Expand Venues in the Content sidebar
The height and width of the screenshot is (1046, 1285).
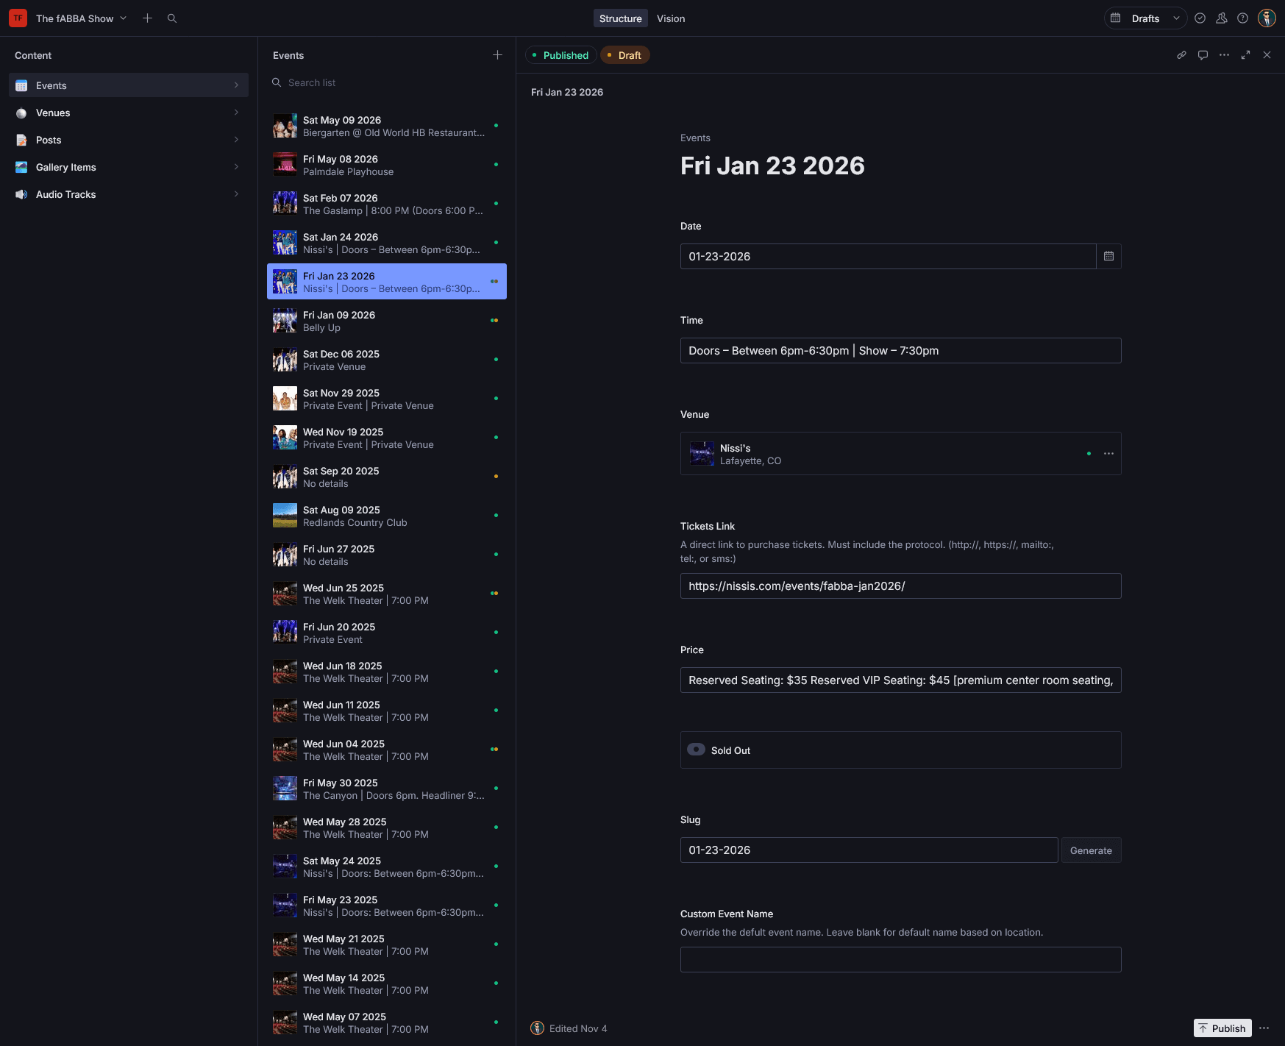coord(236,113)
